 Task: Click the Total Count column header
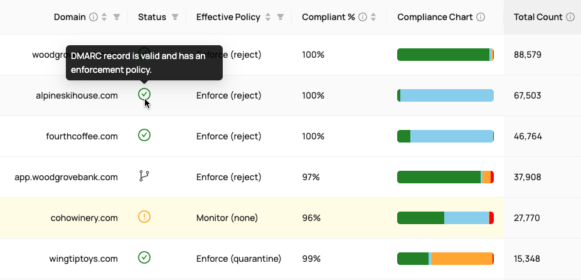click(x=538, y=17)
